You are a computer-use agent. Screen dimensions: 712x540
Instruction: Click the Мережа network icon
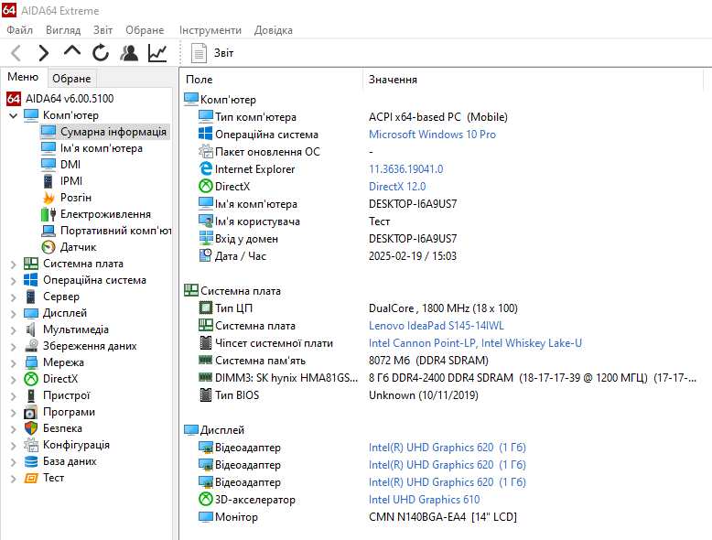click(31, 362)
